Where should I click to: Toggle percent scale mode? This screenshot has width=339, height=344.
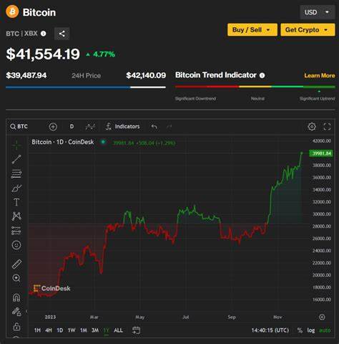coord(300,330)
